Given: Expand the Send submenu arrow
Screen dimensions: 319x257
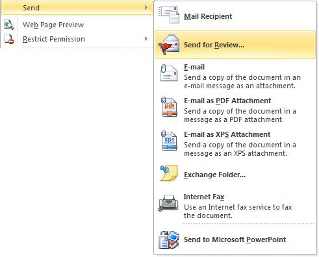Looking at the screenshot, I should pos(146,8).
